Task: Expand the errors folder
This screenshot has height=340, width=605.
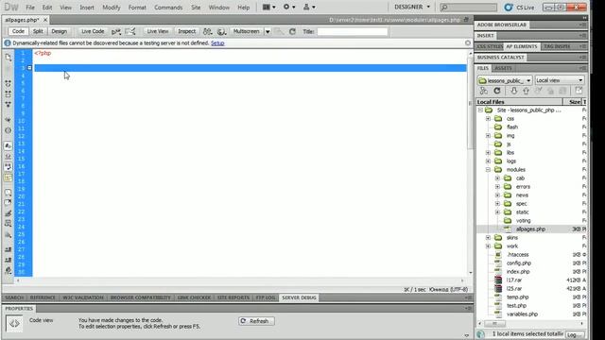Action: coord(497,187)
